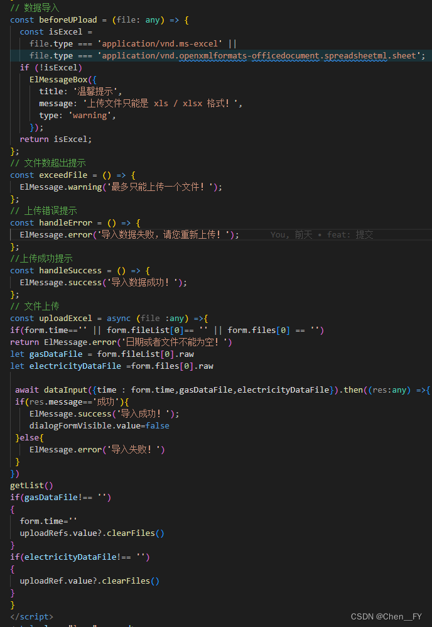Click the condition string '成功' in res.message check
432x627 pixels.
coord(107,402)
